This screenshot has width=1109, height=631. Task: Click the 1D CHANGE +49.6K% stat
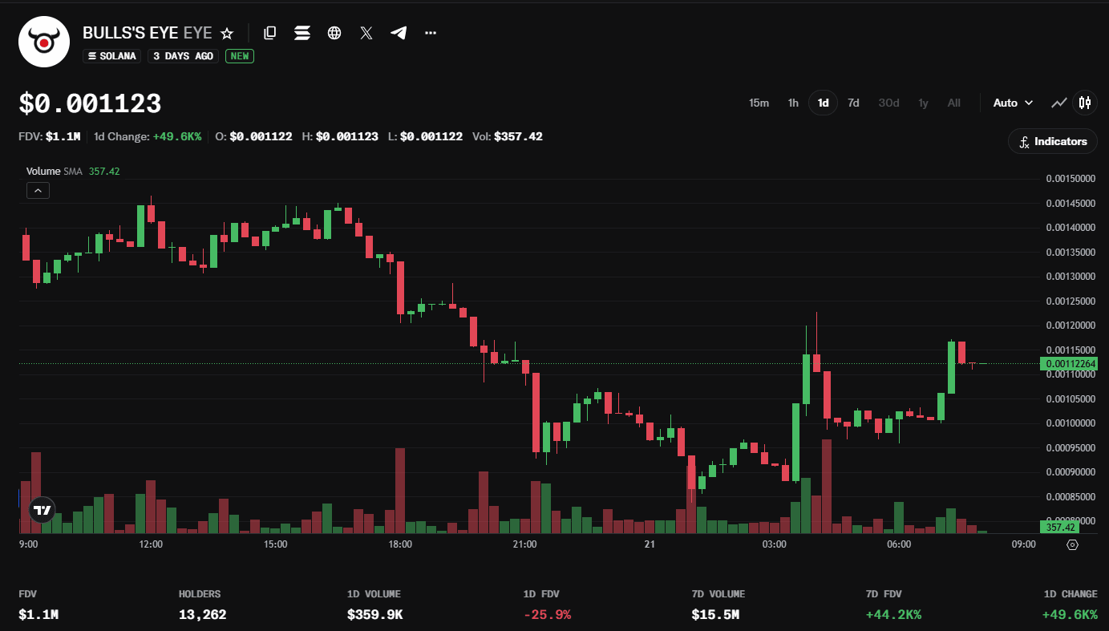[1070, 605]
